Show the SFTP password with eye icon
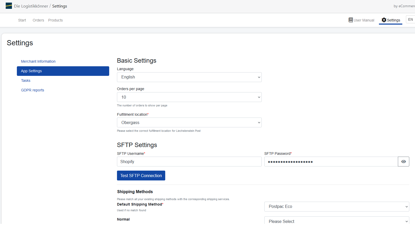The height and width of the screenshot is (233, 415). (x=403, y=162)
